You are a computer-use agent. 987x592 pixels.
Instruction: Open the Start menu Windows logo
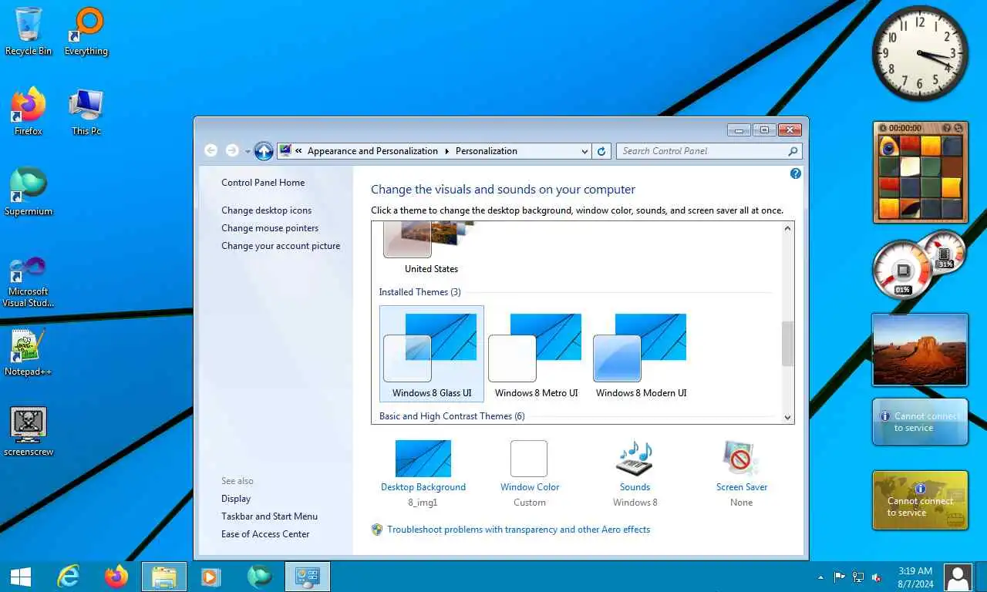coord(21,577)
